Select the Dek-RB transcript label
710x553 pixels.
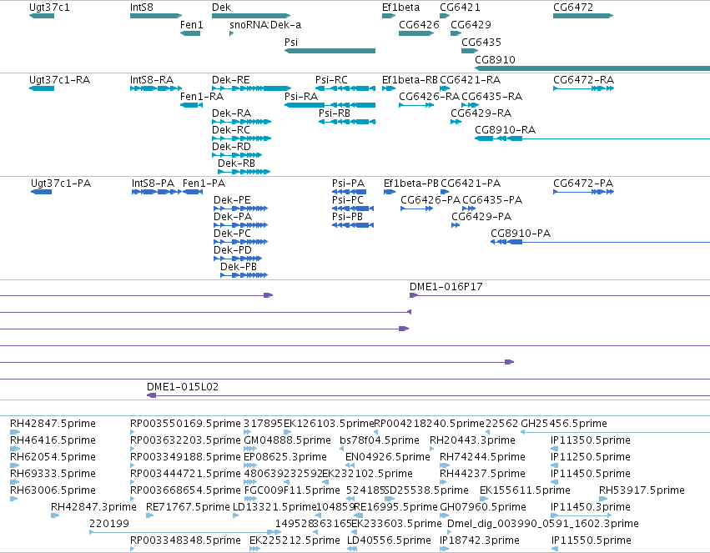click(x=236, y=163)
